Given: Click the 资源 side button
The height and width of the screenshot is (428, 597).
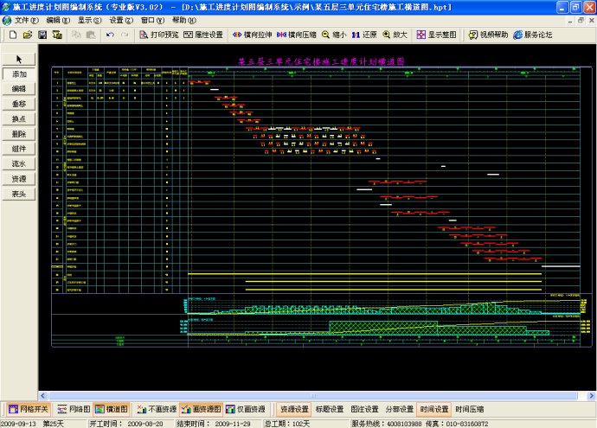Looking at the screenshot, I should (19, 179).
